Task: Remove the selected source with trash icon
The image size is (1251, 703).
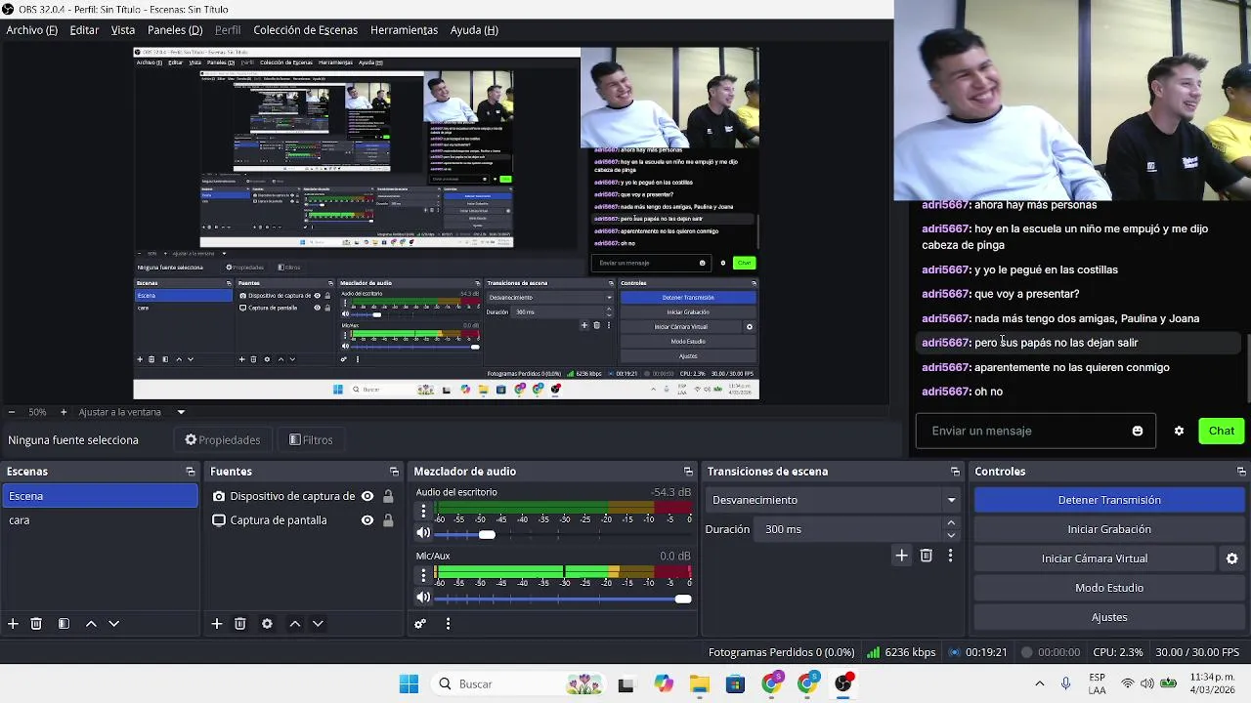Action: (239, 624)
